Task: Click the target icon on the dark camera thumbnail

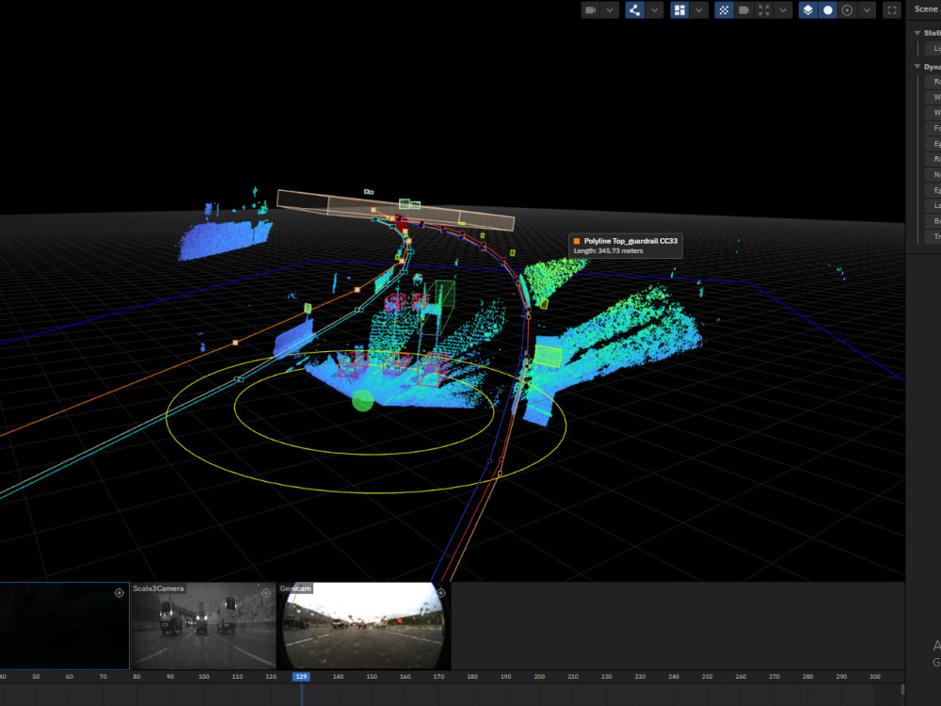Action: (119, 593)
